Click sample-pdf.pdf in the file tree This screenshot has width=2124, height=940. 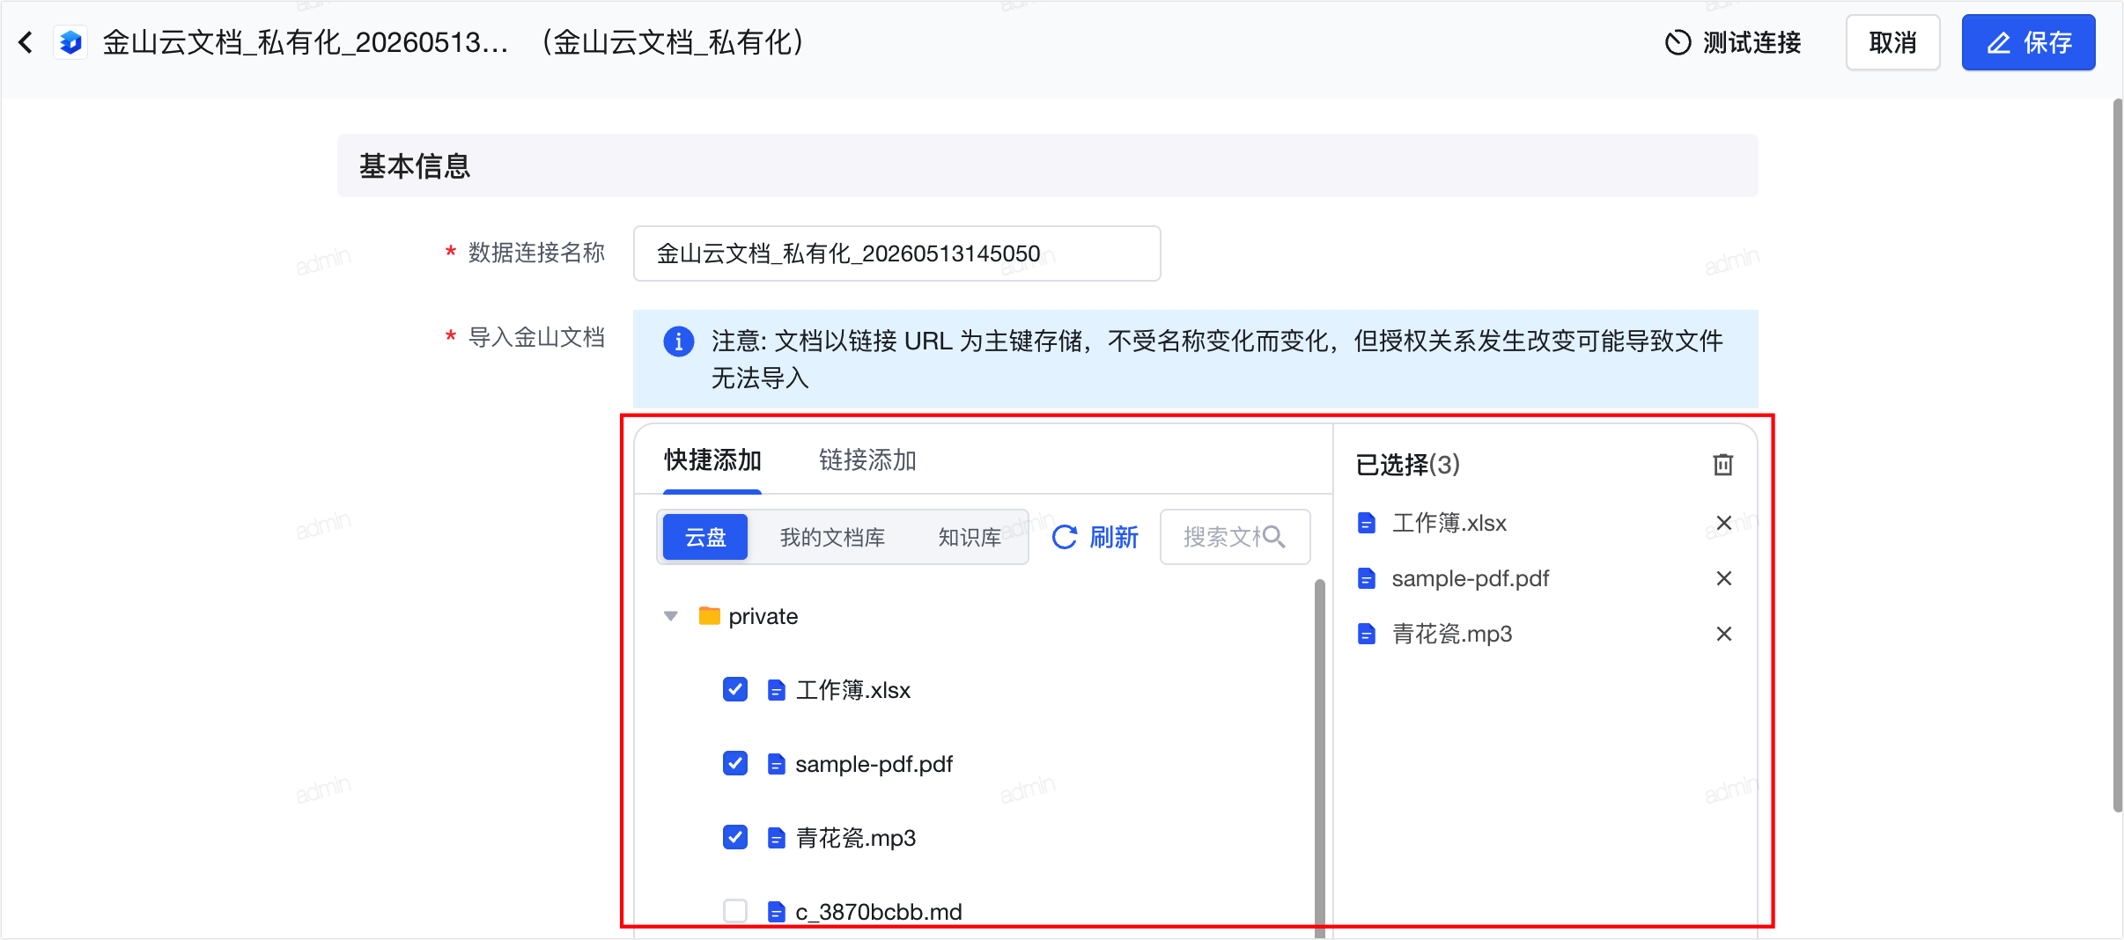coord(874,764)
